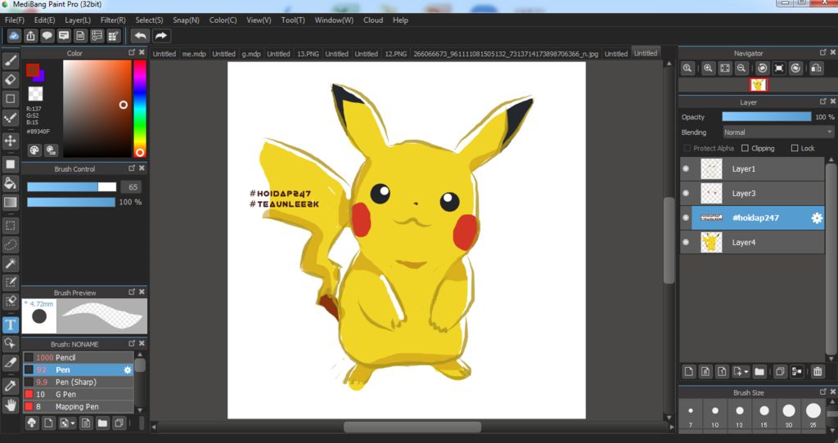This screenshot has height=443, width=838.
Task: Pick the Select Eraser tool
Action: click(10, 301)
